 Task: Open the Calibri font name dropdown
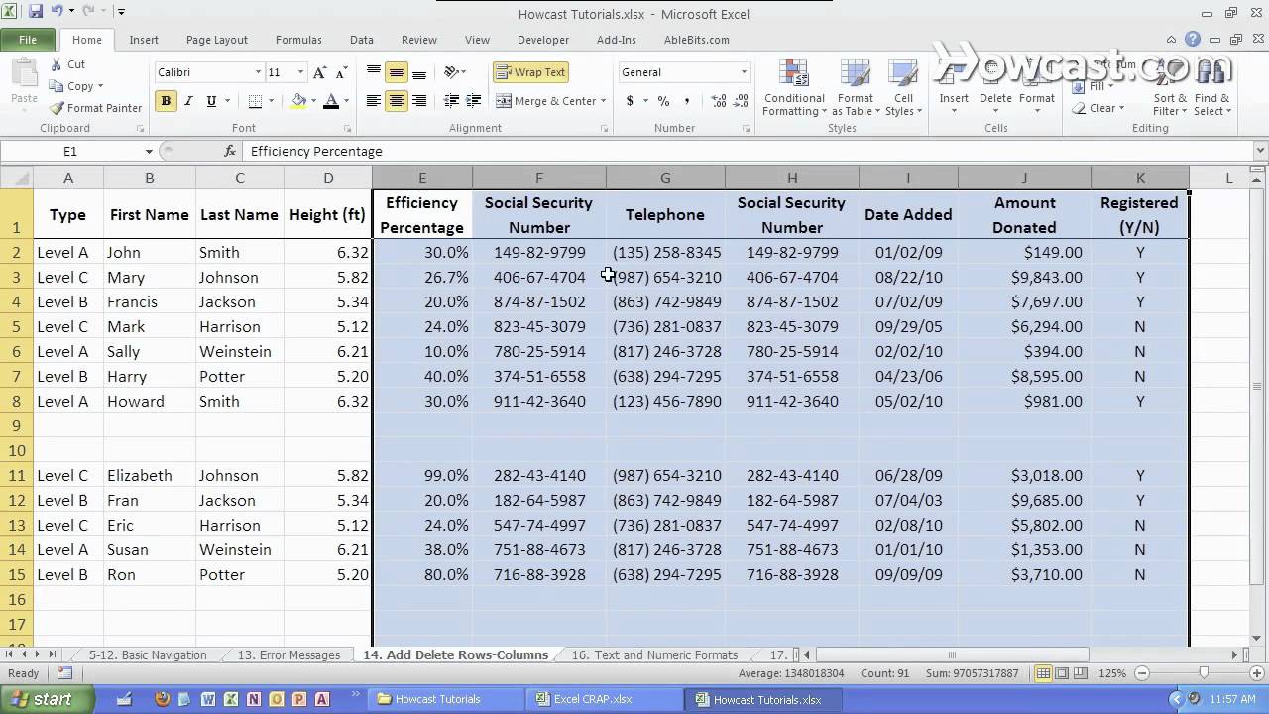258,72
